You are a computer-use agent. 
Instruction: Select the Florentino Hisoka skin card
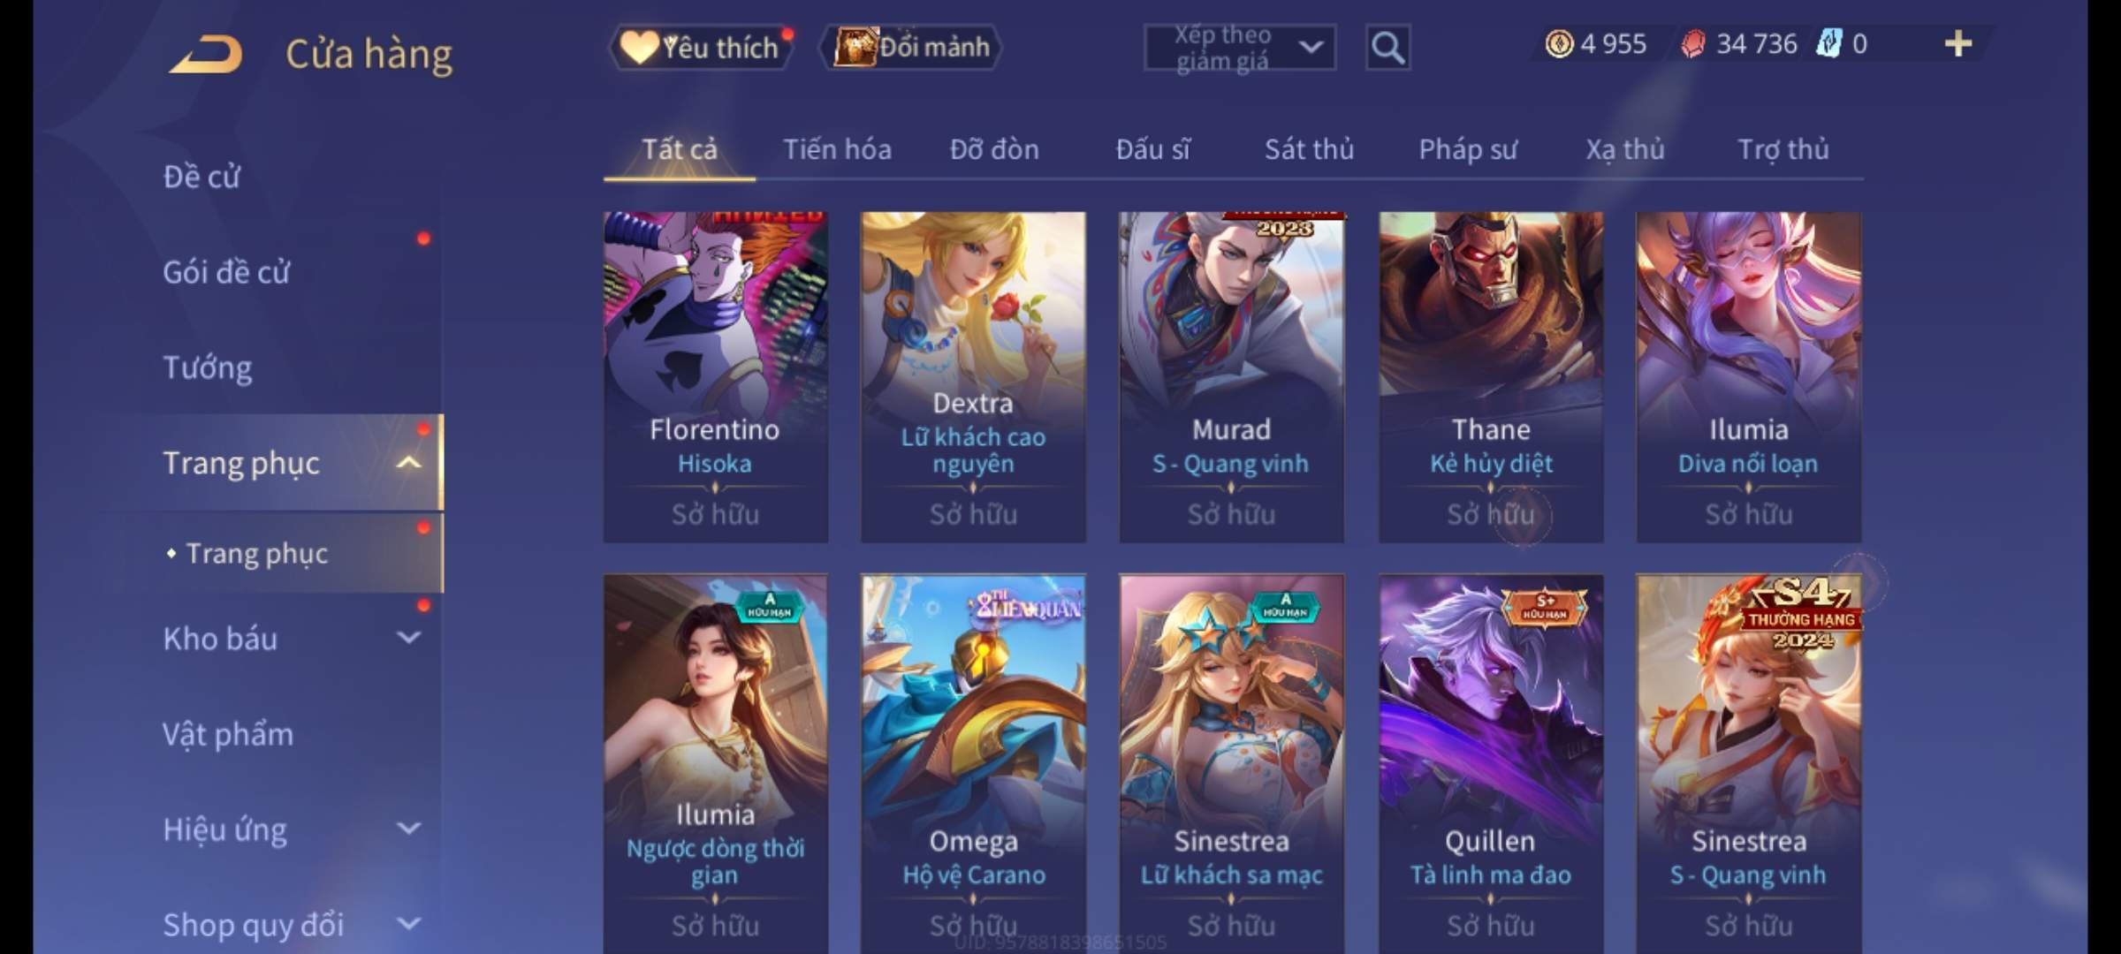(x=715, y=377)
